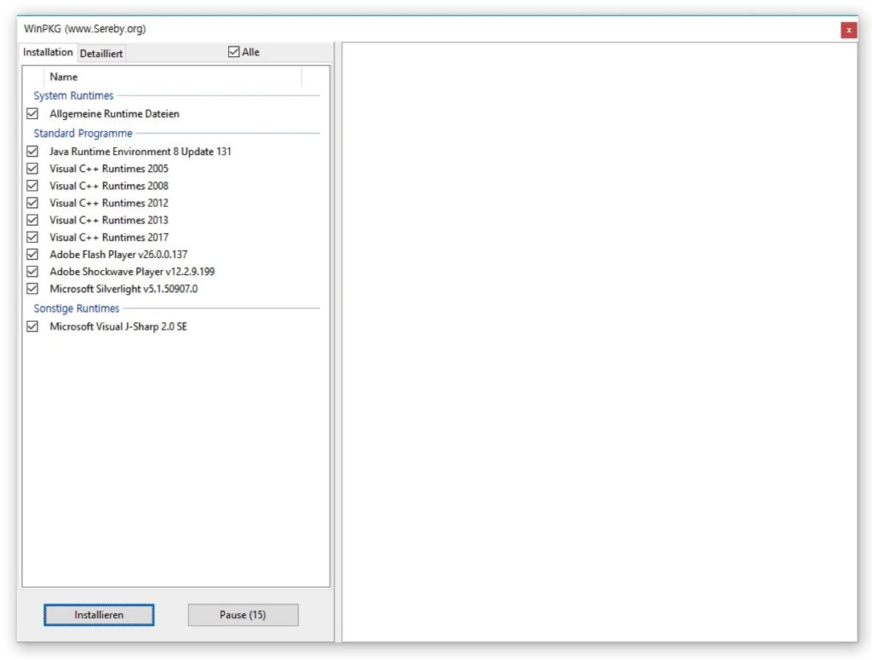Select Visual C++ Runtimes 2008 row text
Screen dimensions: 872x660
click(x=109, y=186)
